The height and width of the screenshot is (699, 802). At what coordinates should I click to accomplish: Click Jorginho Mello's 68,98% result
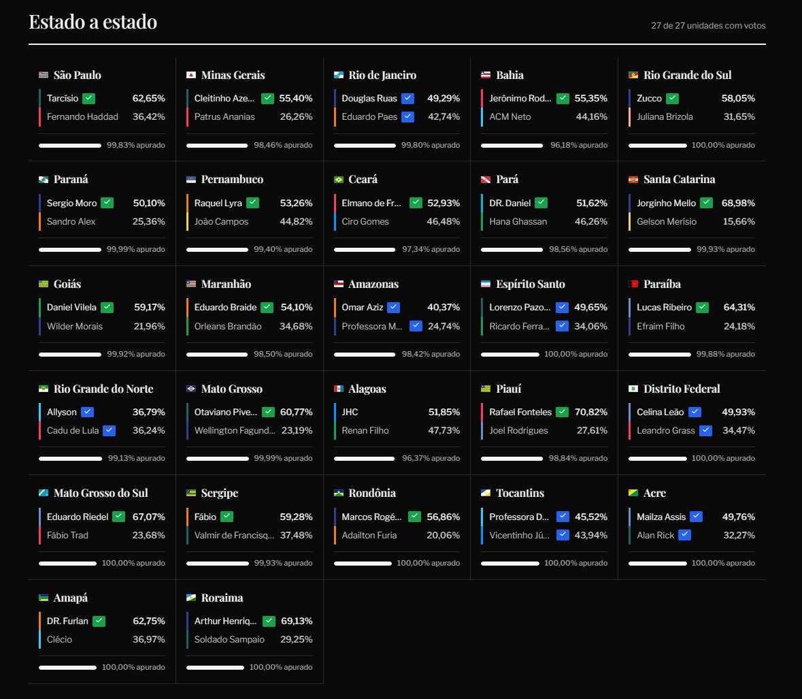click(x=738, y=203)
